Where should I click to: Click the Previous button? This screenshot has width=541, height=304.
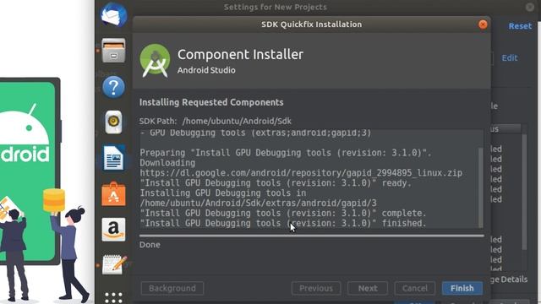coord(316,288)
